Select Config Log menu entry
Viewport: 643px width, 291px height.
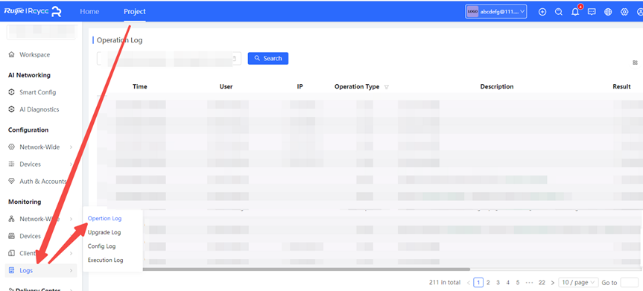tap(101, 246)
